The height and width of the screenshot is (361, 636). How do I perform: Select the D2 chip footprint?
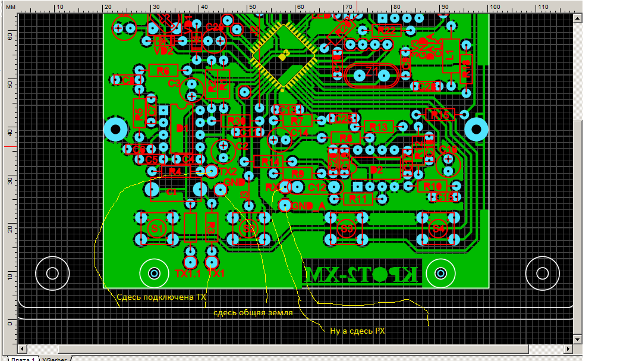pyautogui.click(x=376, y=169)
